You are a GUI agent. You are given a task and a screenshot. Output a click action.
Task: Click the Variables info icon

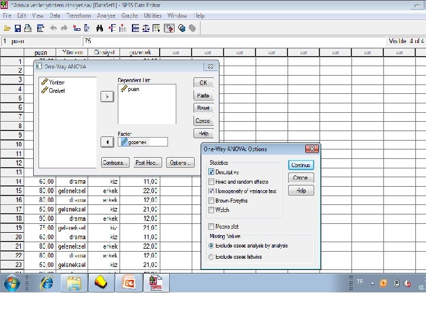point(87,28)
